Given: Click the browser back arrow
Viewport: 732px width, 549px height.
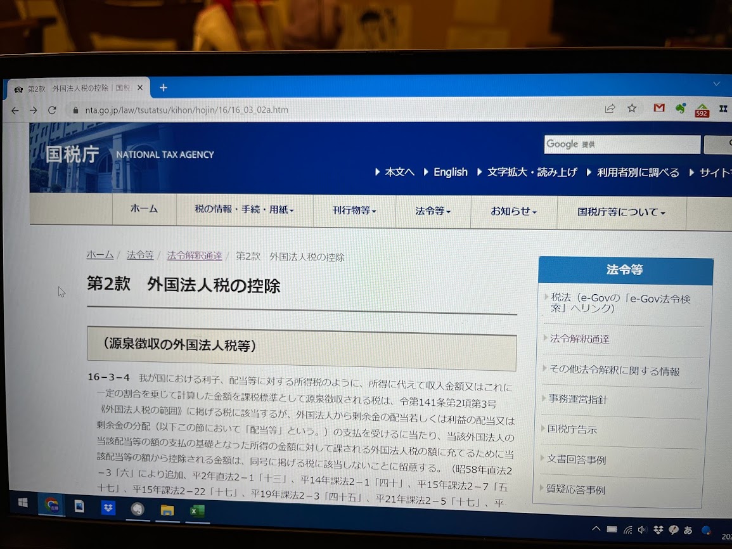Looking at the screenshot, I should point(15,110).
